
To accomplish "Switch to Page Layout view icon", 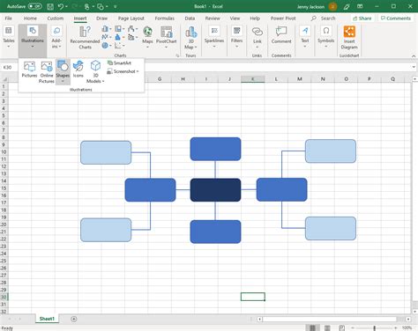I will pos(327,327).
